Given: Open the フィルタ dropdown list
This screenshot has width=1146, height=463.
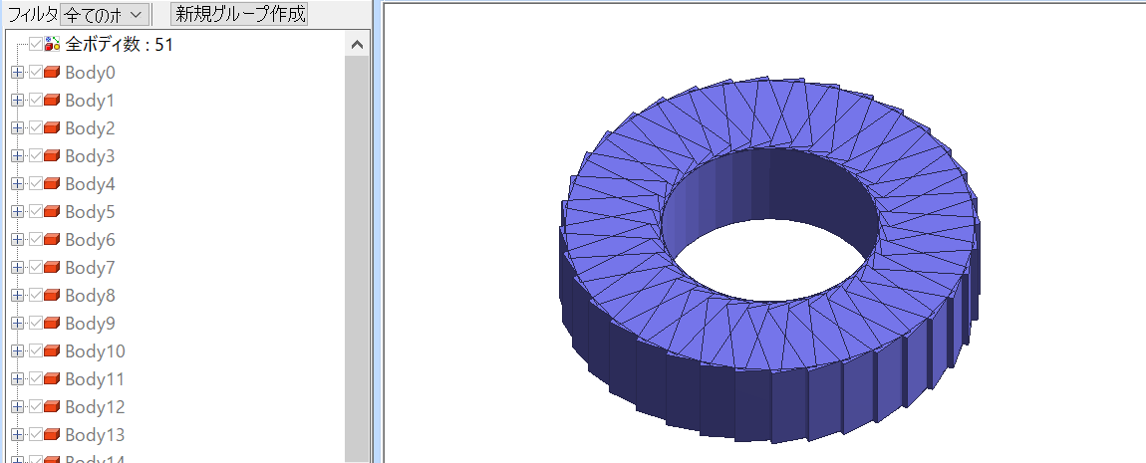Looking at the screenshot, I should click(x=105, y=14).
